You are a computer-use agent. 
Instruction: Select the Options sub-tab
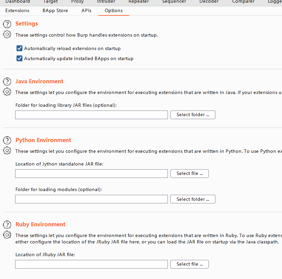[x=114, y=11]
